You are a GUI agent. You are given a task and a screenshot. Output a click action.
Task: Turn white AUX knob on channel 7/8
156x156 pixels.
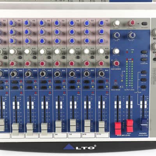pos(72,51)
